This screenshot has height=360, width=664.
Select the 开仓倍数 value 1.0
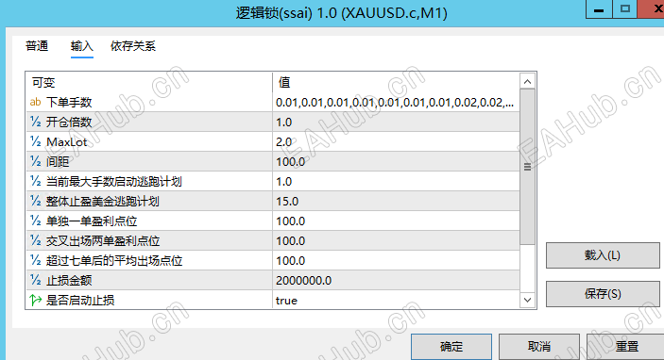pos(396,123)
